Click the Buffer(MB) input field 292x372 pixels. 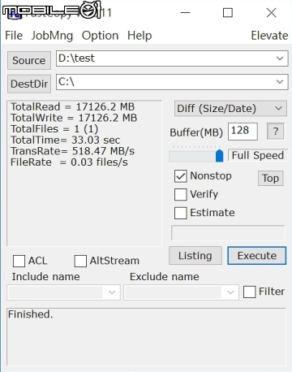243,132
